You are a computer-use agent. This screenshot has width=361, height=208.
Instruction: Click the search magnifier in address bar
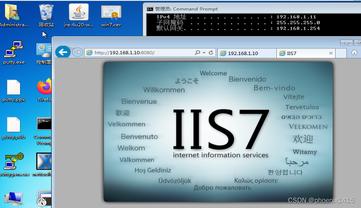point(197,53)
